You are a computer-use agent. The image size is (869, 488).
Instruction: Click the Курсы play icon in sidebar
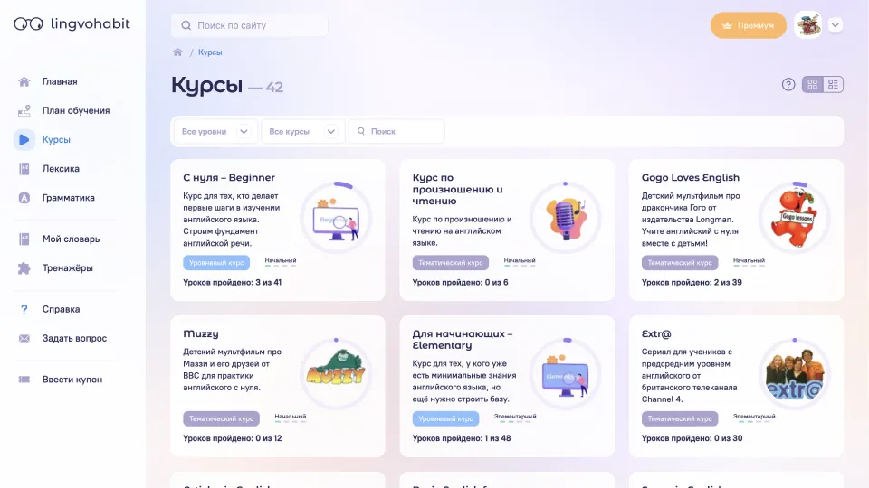[x=24, y=139]
